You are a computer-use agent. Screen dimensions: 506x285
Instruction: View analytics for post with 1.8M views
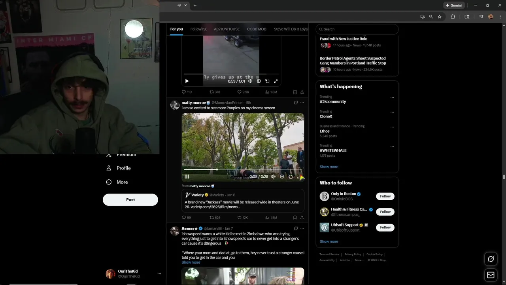click(x=271, y=92)
